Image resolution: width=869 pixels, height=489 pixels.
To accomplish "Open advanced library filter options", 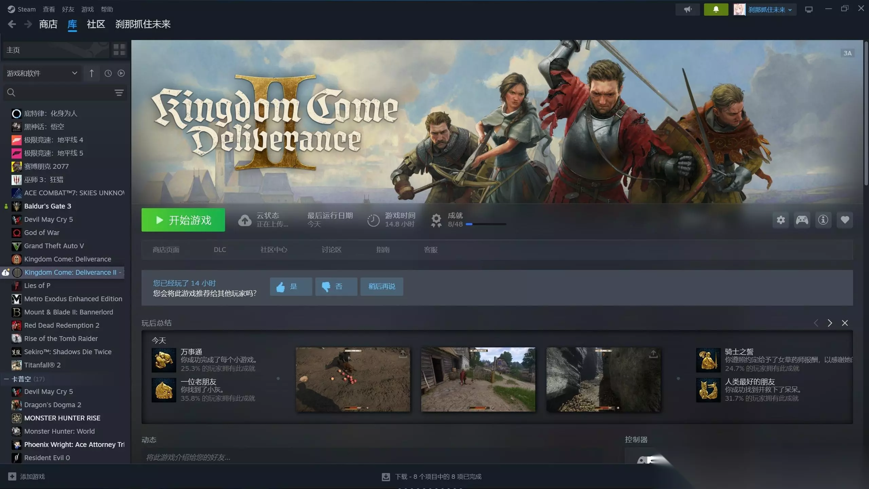I will click(119, 93).
